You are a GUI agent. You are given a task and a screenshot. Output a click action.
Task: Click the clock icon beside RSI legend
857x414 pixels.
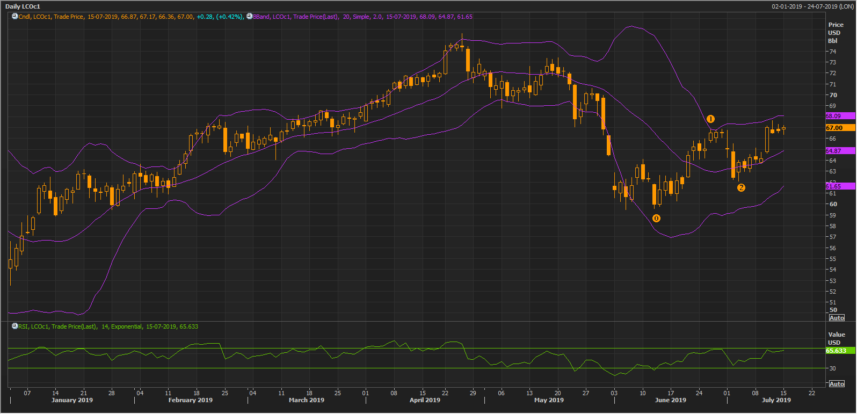[15, 326]
